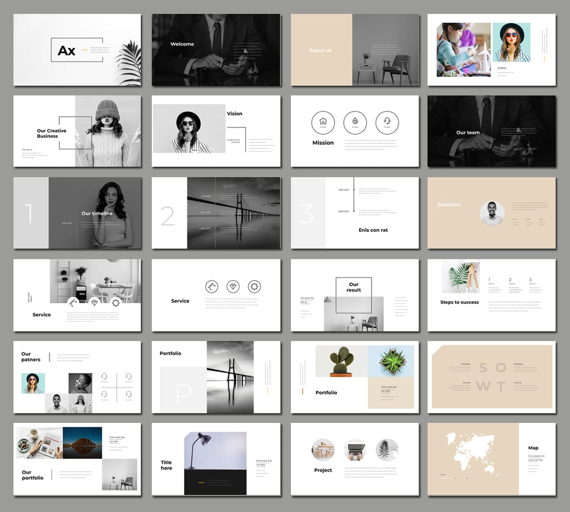
Task: Open the Welcome slide thumbnail
Action: click(x=216, y=50)
